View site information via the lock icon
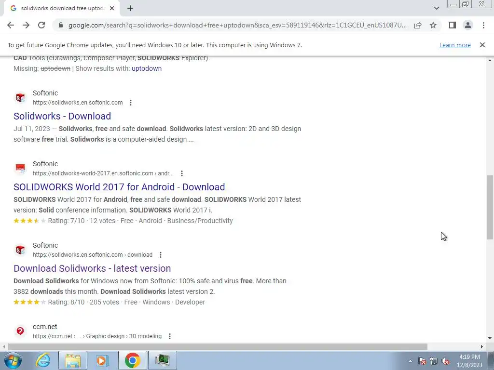 [x=61, y=25]
